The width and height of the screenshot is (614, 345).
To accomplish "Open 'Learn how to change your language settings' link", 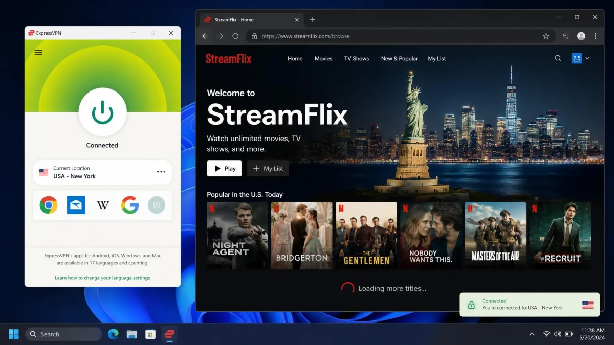I will [x=102, y=278].
